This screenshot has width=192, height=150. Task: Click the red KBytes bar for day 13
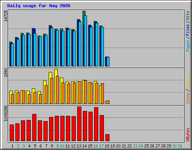tap(79, 124)
